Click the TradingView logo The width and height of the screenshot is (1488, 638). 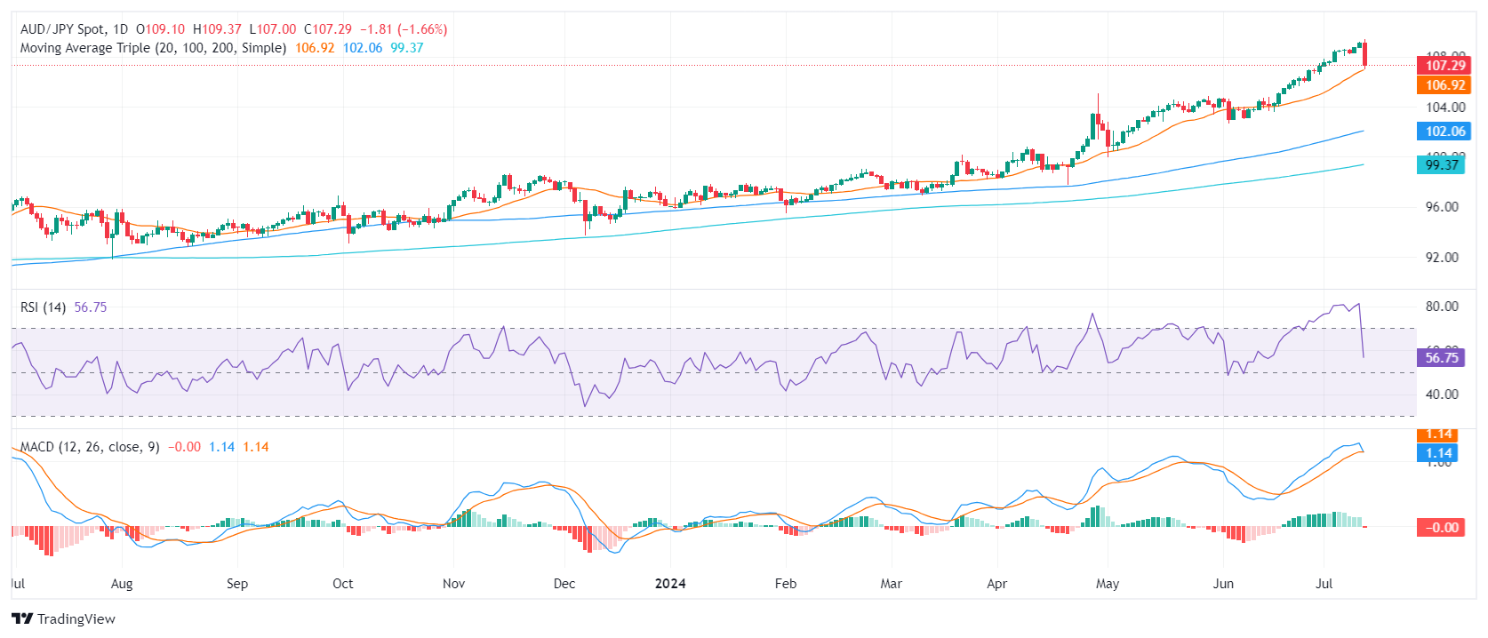tap(63, 619)
